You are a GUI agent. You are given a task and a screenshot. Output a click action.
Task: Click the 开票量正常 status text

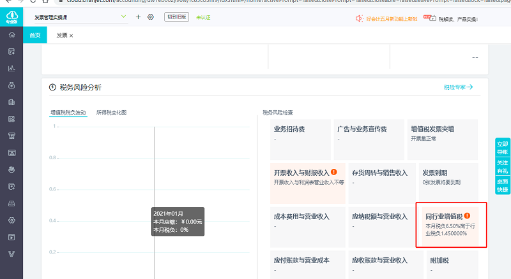(423, 138)
